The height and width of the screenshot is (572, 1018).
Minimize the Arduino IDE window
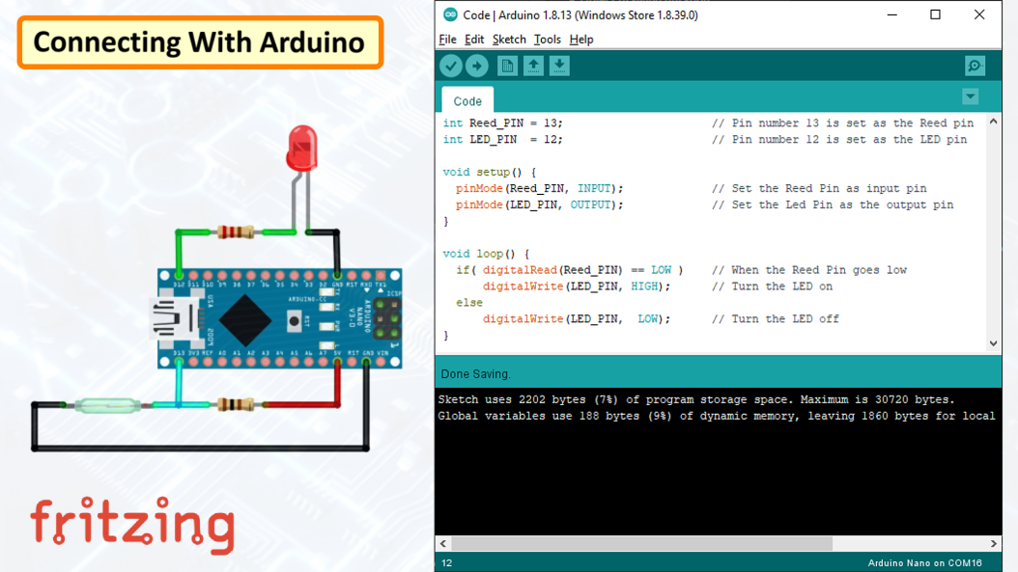(x=892, y=14)
